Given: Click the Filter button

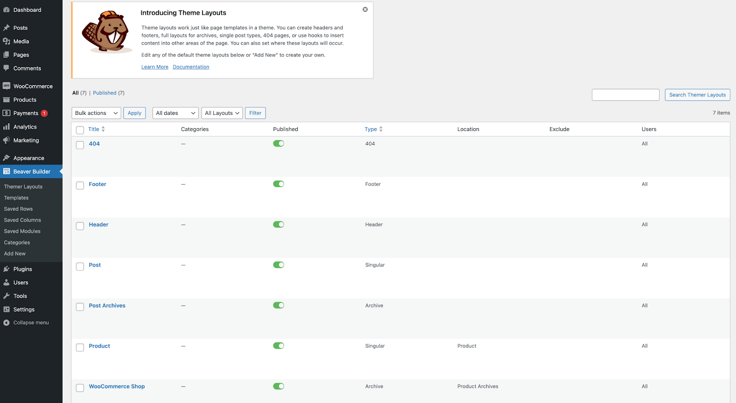Looking at the screenshot, I should [x=255, y=113].
